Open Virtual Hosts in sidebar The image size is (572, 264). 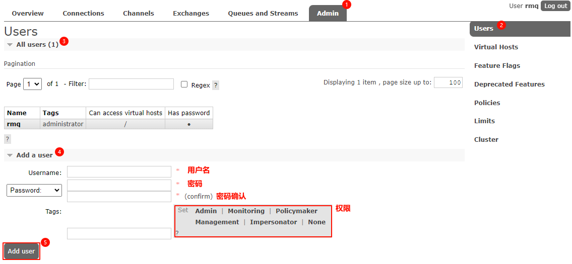click(x=496, y=47)
